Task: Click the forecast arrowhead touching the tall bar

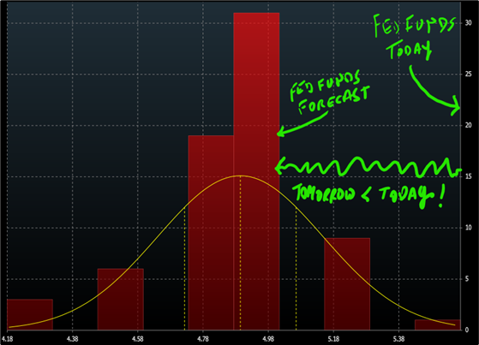Action: pos(281,132)
